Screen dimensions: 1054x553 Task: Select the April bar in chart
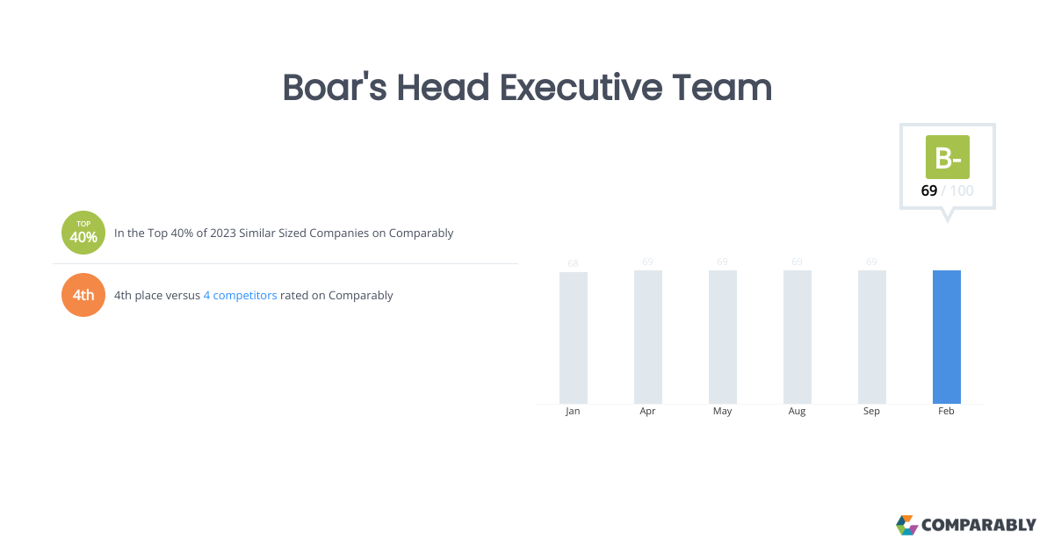coord(647,337)
